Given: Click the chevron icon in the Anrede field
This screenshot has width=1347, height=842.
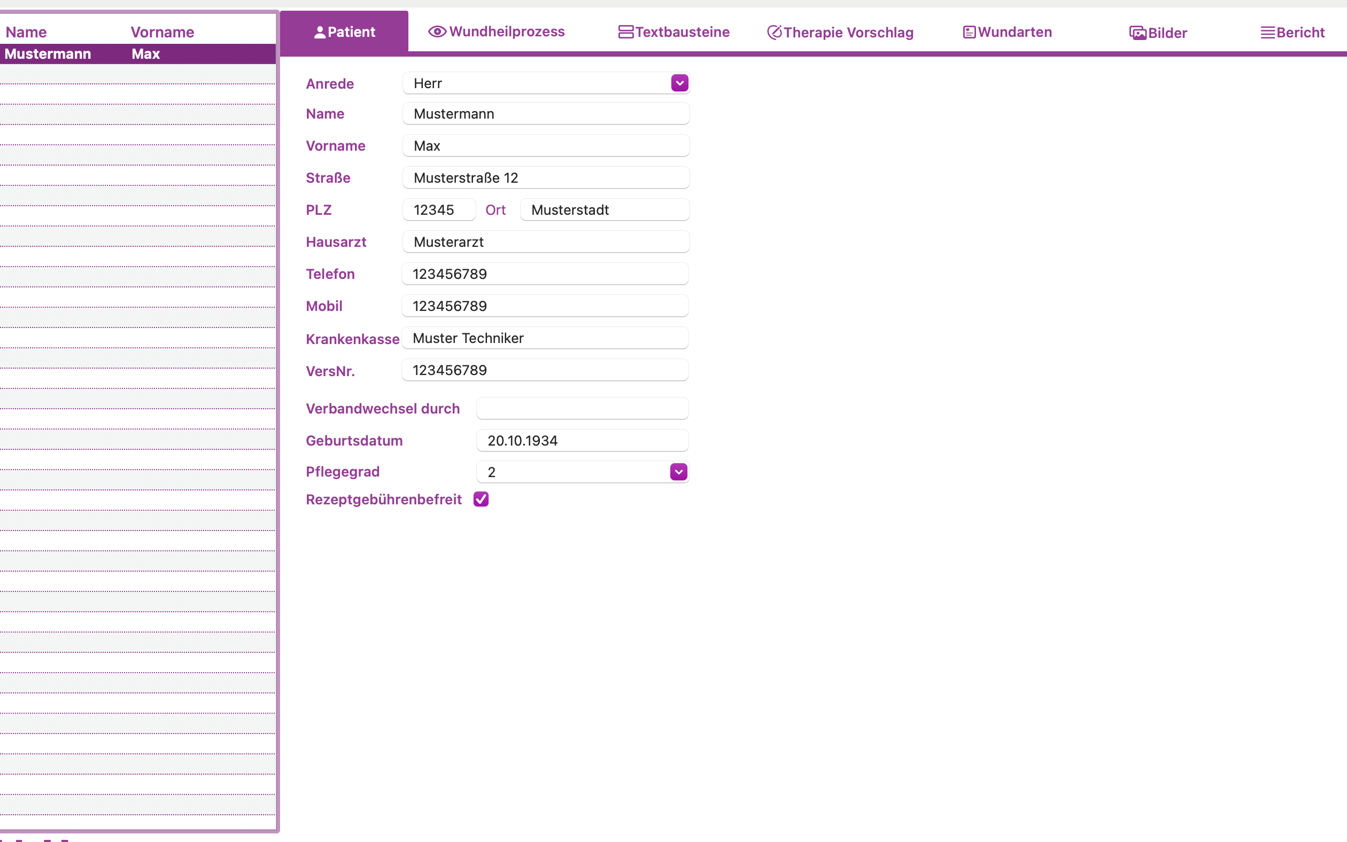Looking at the screenshot, I should [679, 82].
